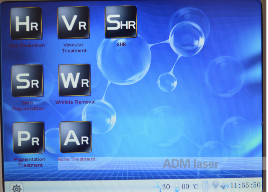Choose the WR Wrinkle Removal tile
268x192 pixels.
[75, 80]
